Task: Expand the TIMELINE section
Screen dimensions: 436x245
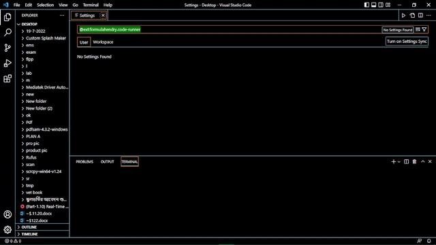Action: (x=42, y=234)
